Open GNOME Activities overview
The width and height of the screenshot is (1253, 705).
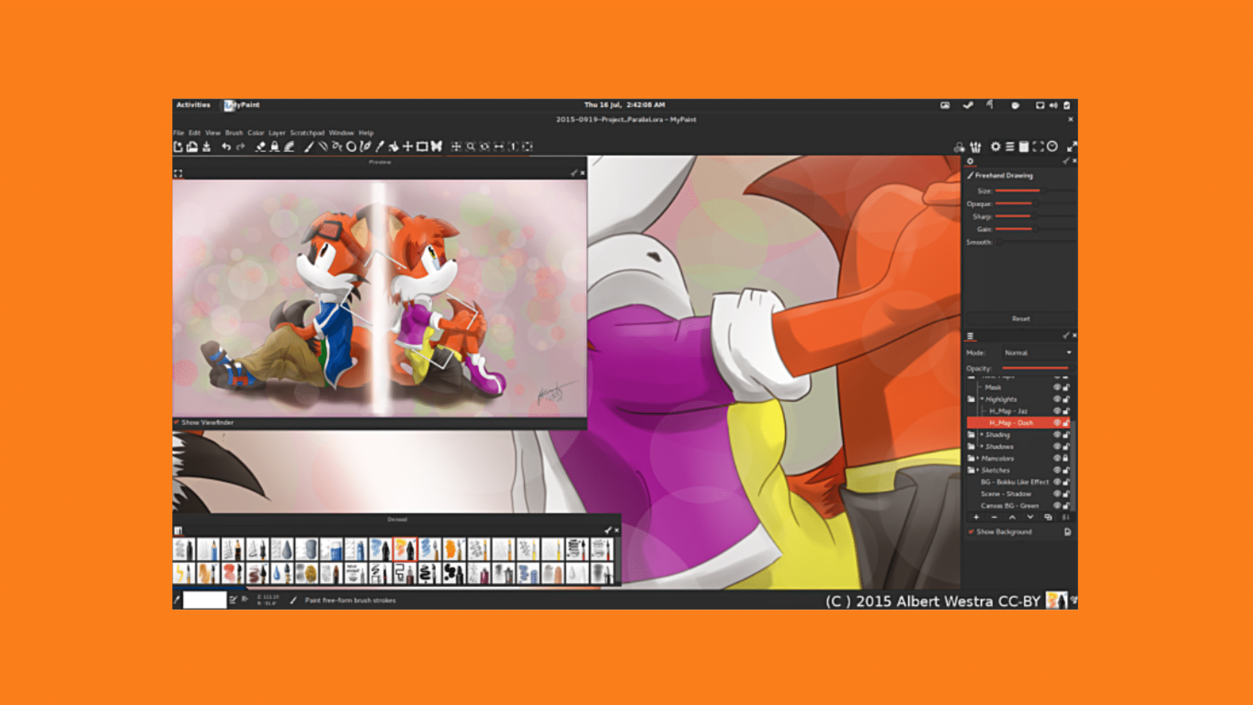tap(193, 104)
